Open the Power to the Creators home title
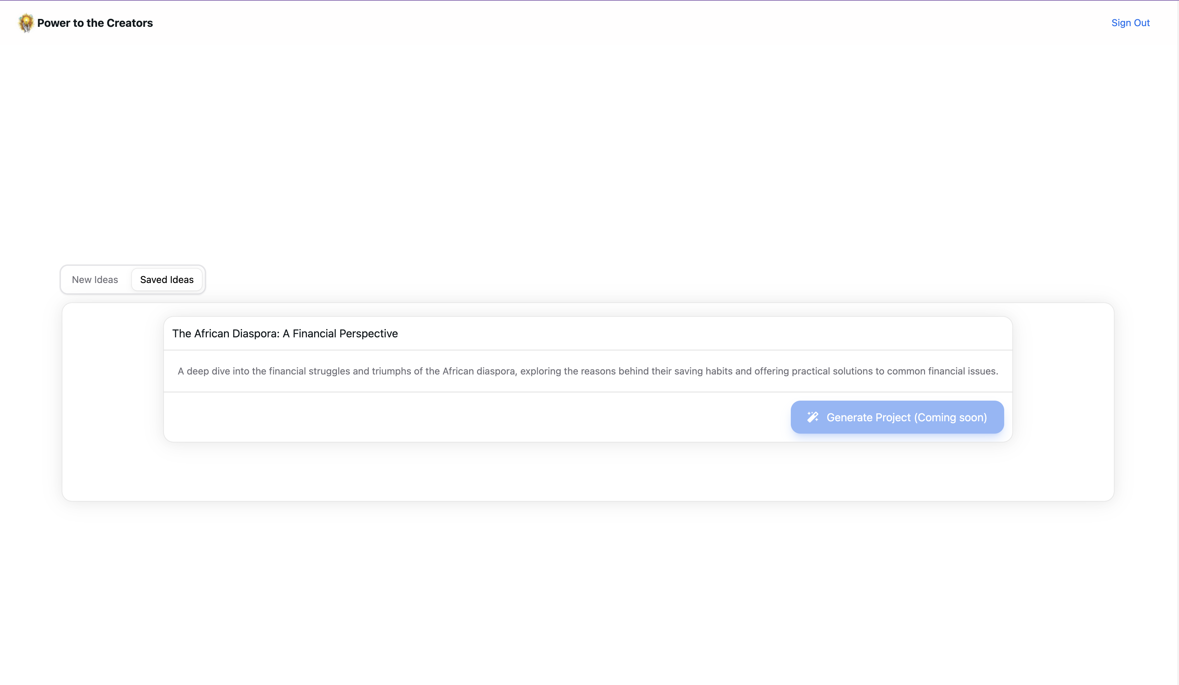1179x685 pixels. click(95, 23)
